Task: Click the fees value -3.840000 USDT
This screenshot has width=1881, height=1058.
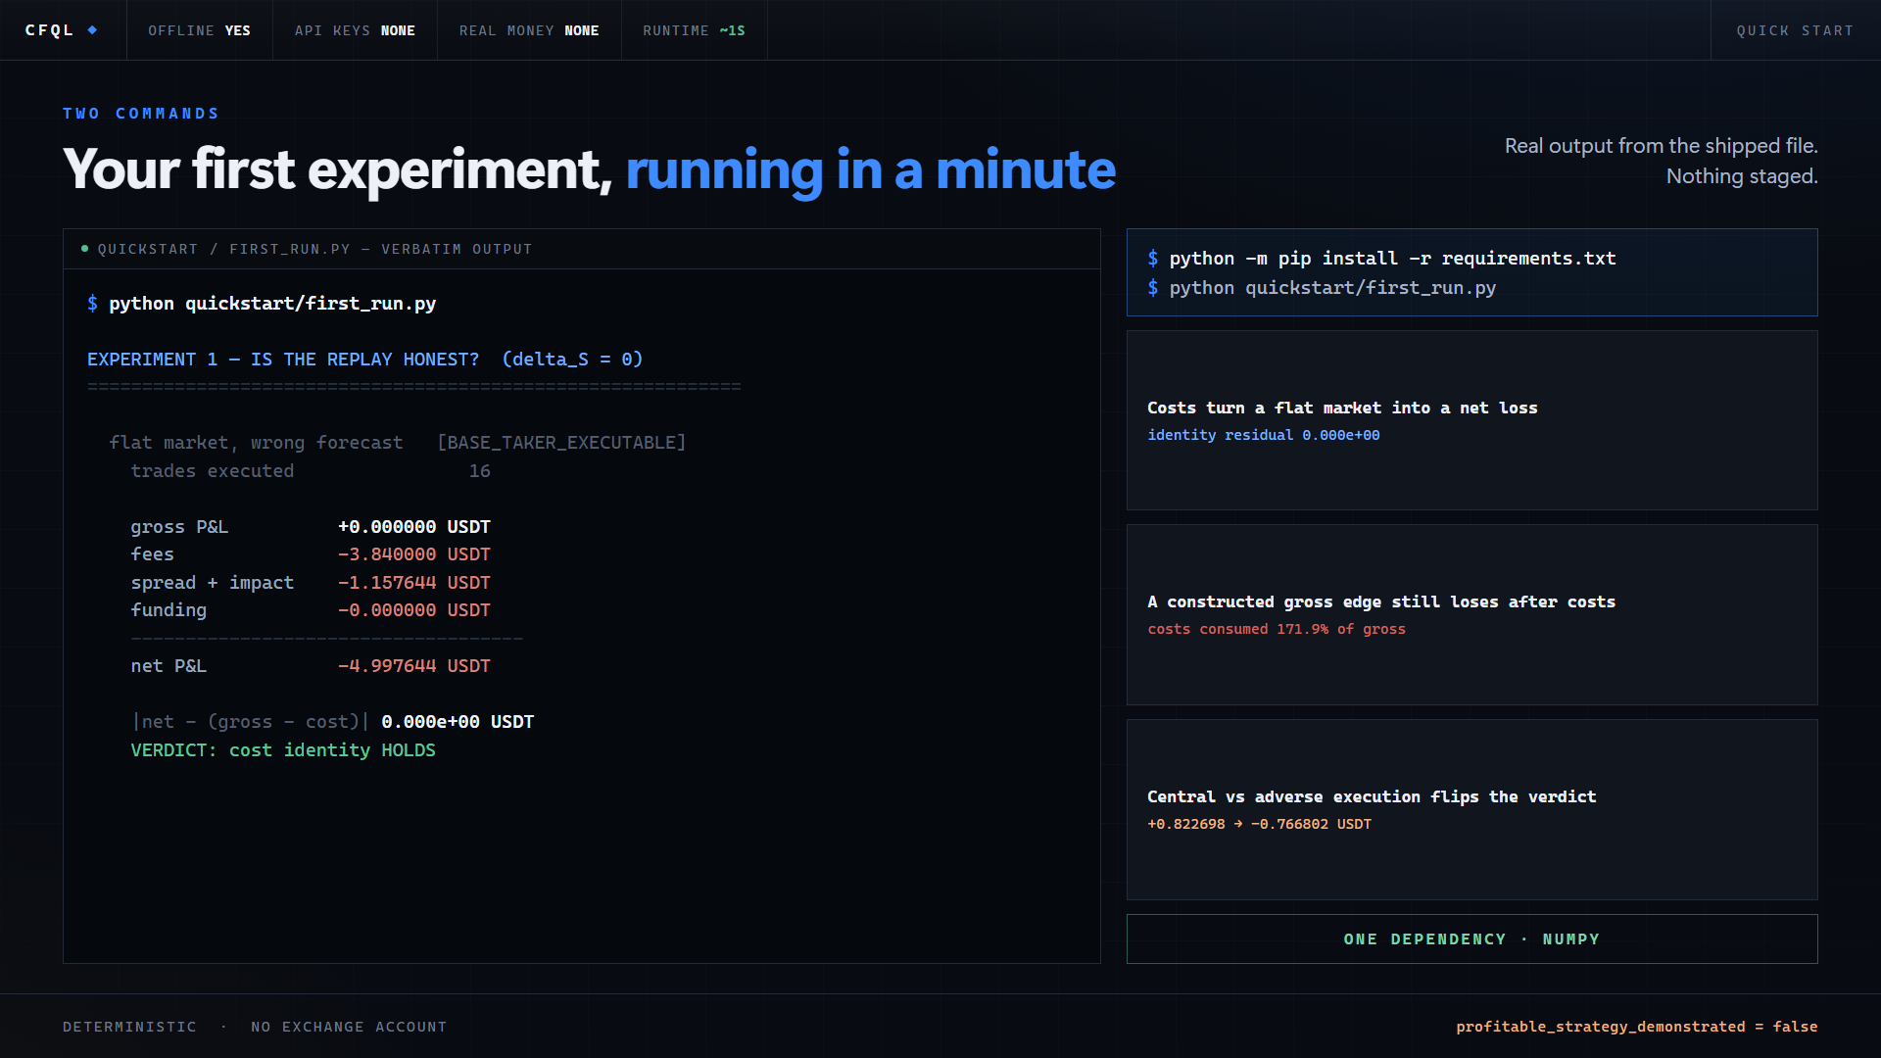Action: [x=414, y=554]
